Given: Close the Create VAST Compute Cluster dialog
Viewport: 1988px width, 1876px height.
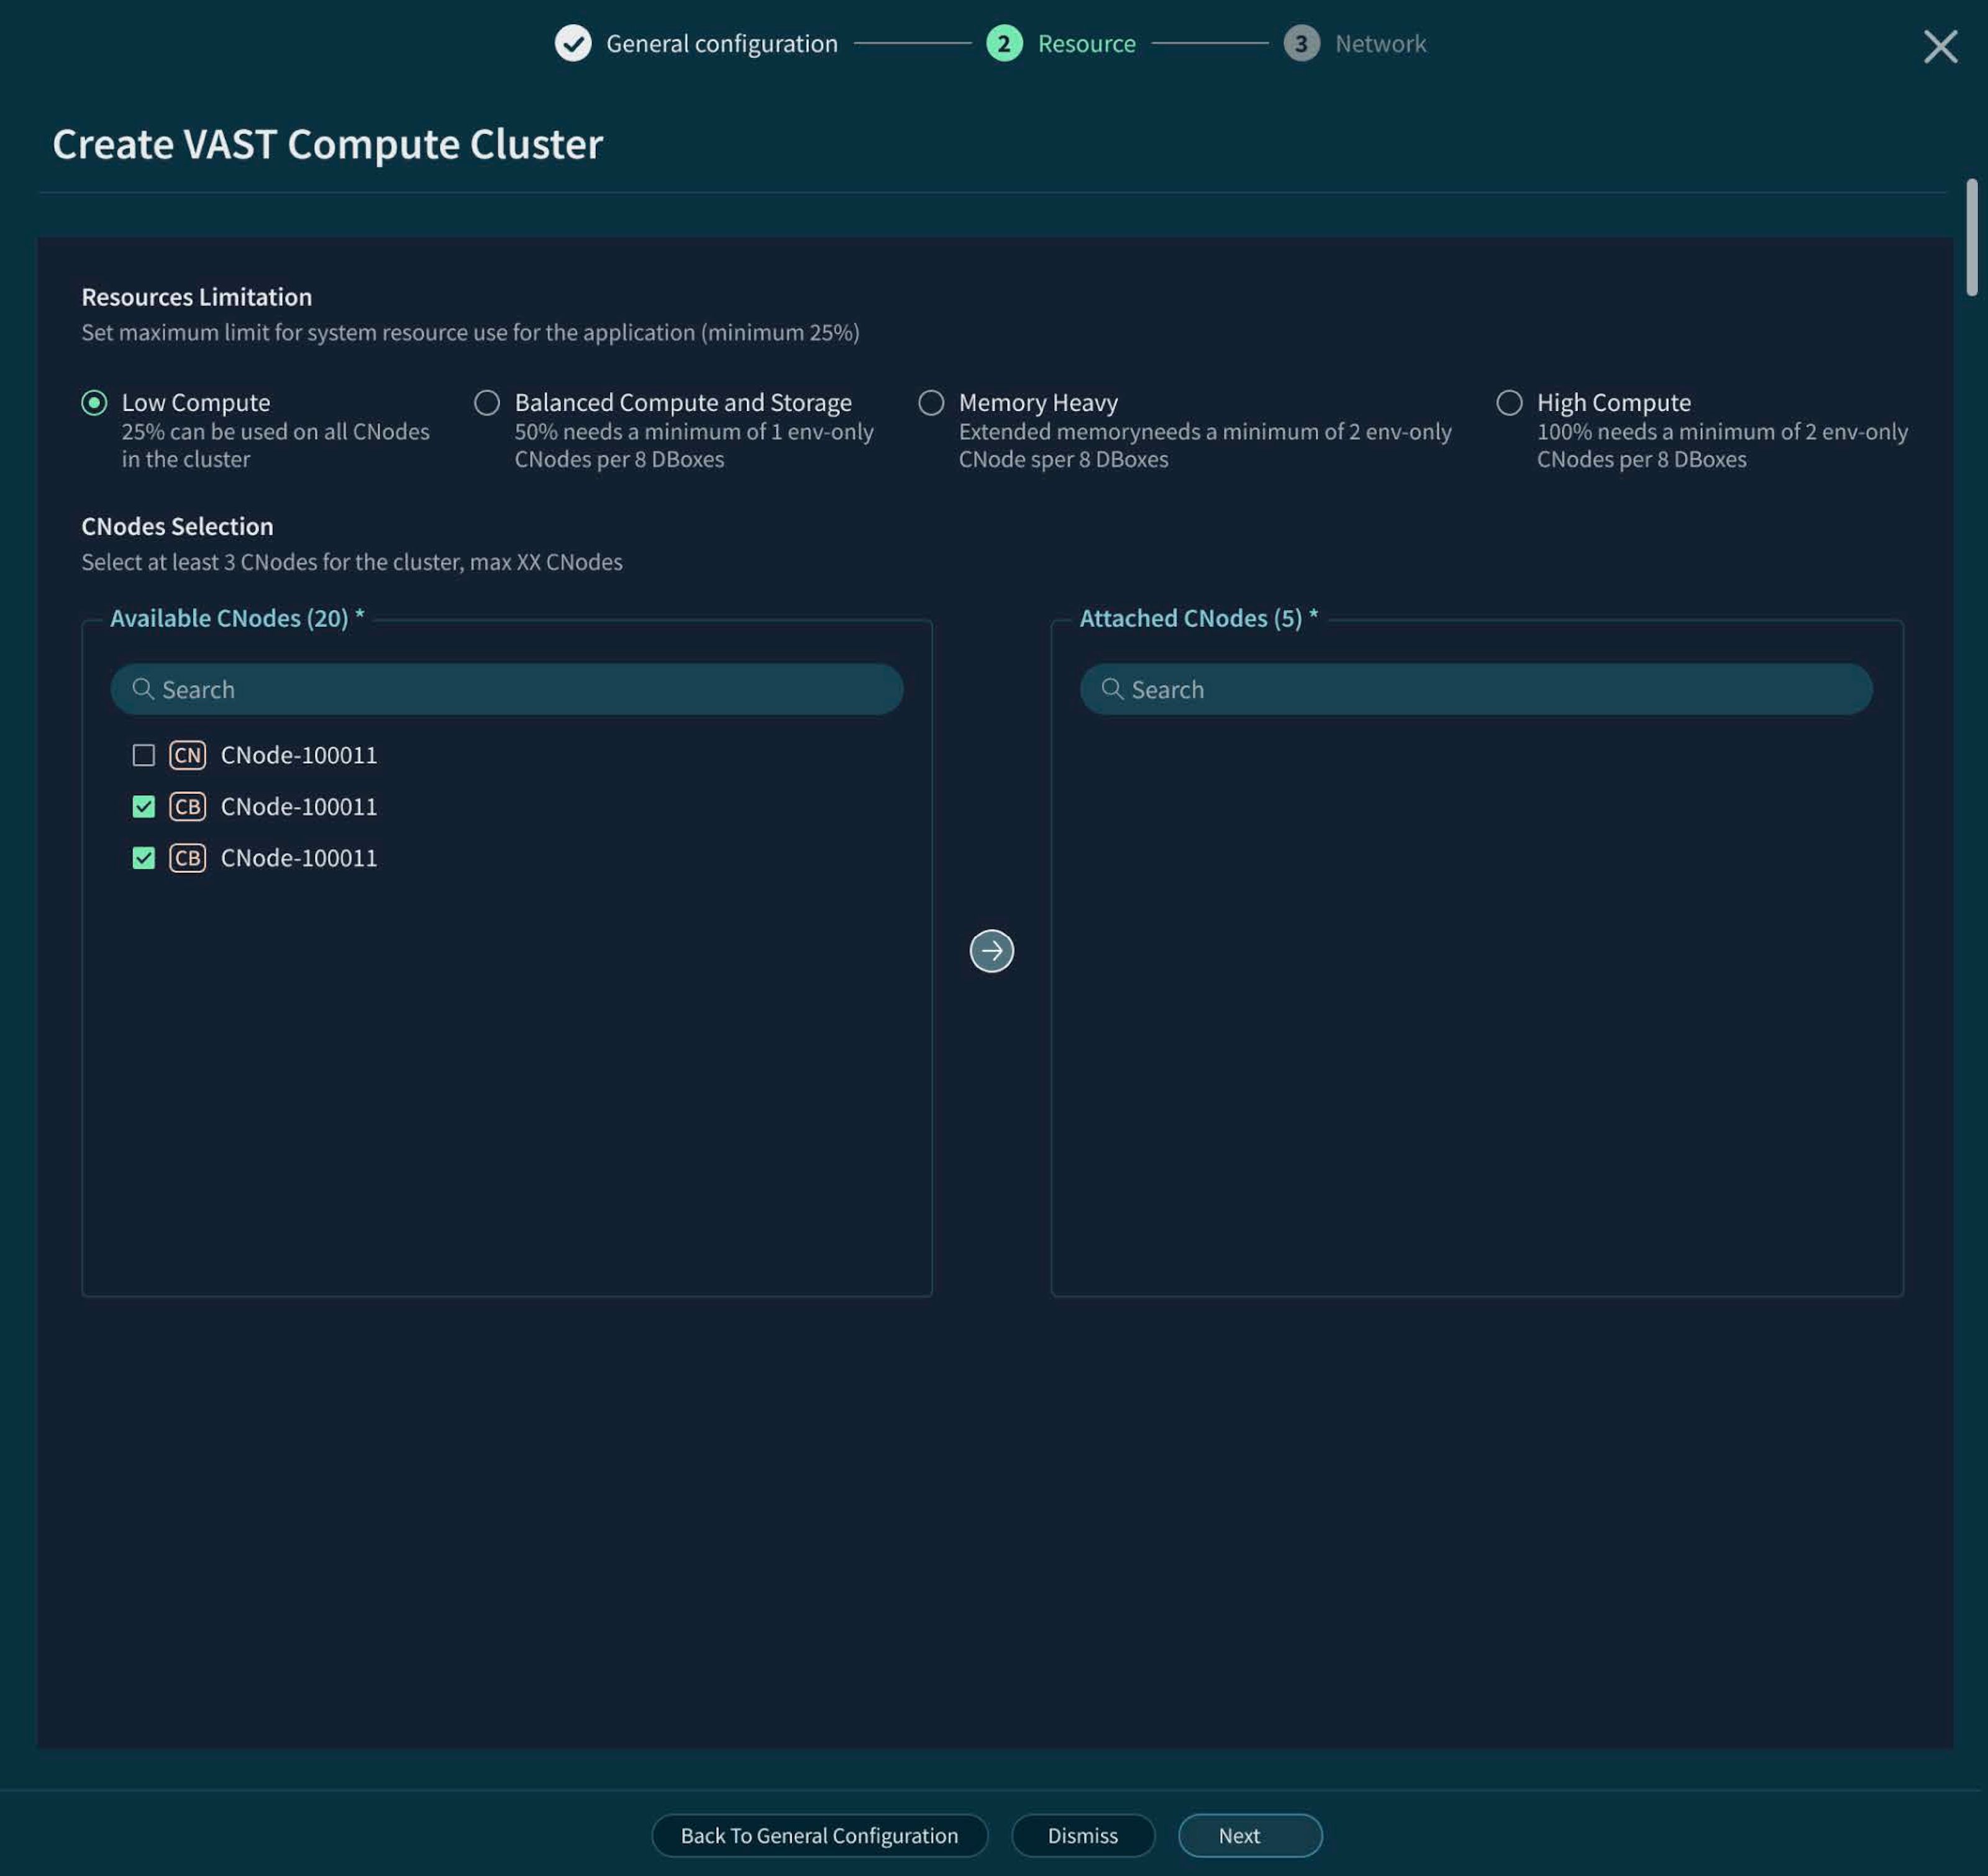Looking at the screenshot, I should point(1940,46).
